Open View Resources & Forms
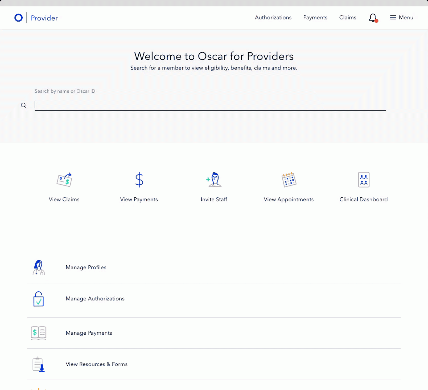 point(97,364)
